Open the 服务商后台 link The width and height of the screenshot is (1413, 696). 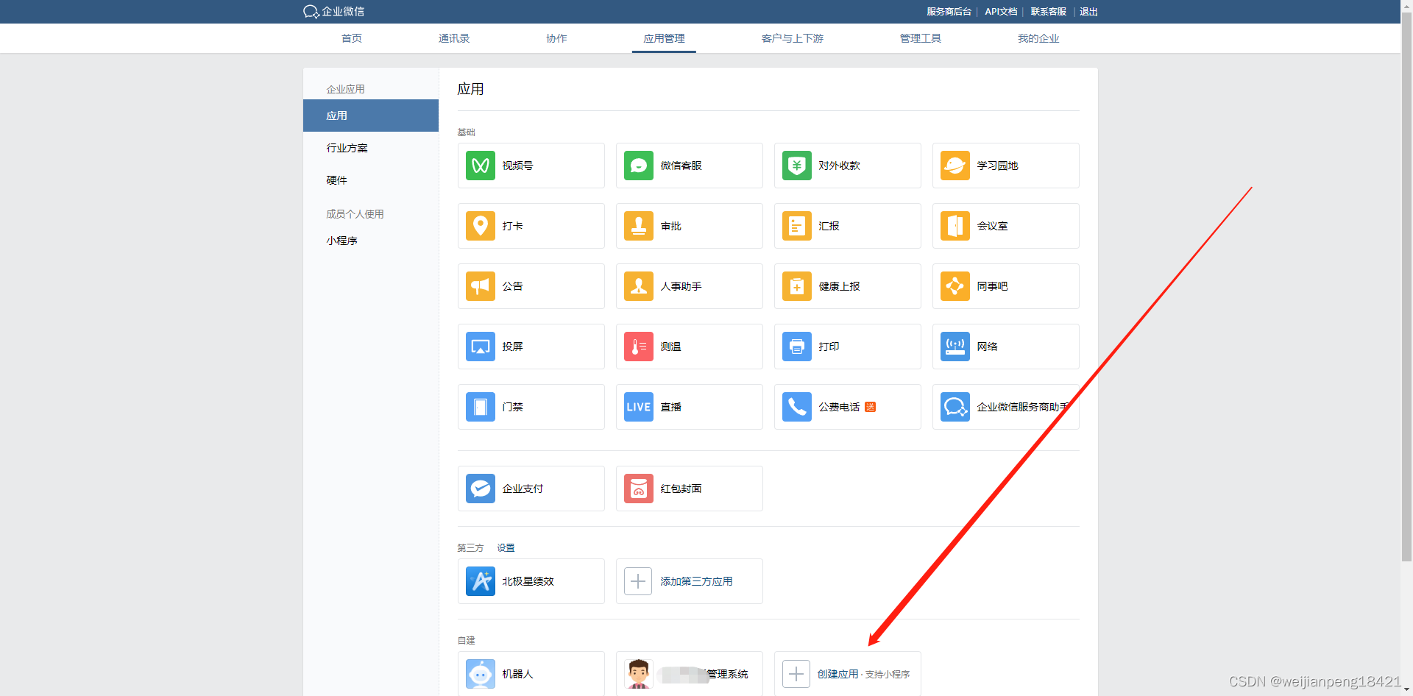click(949, 12)
